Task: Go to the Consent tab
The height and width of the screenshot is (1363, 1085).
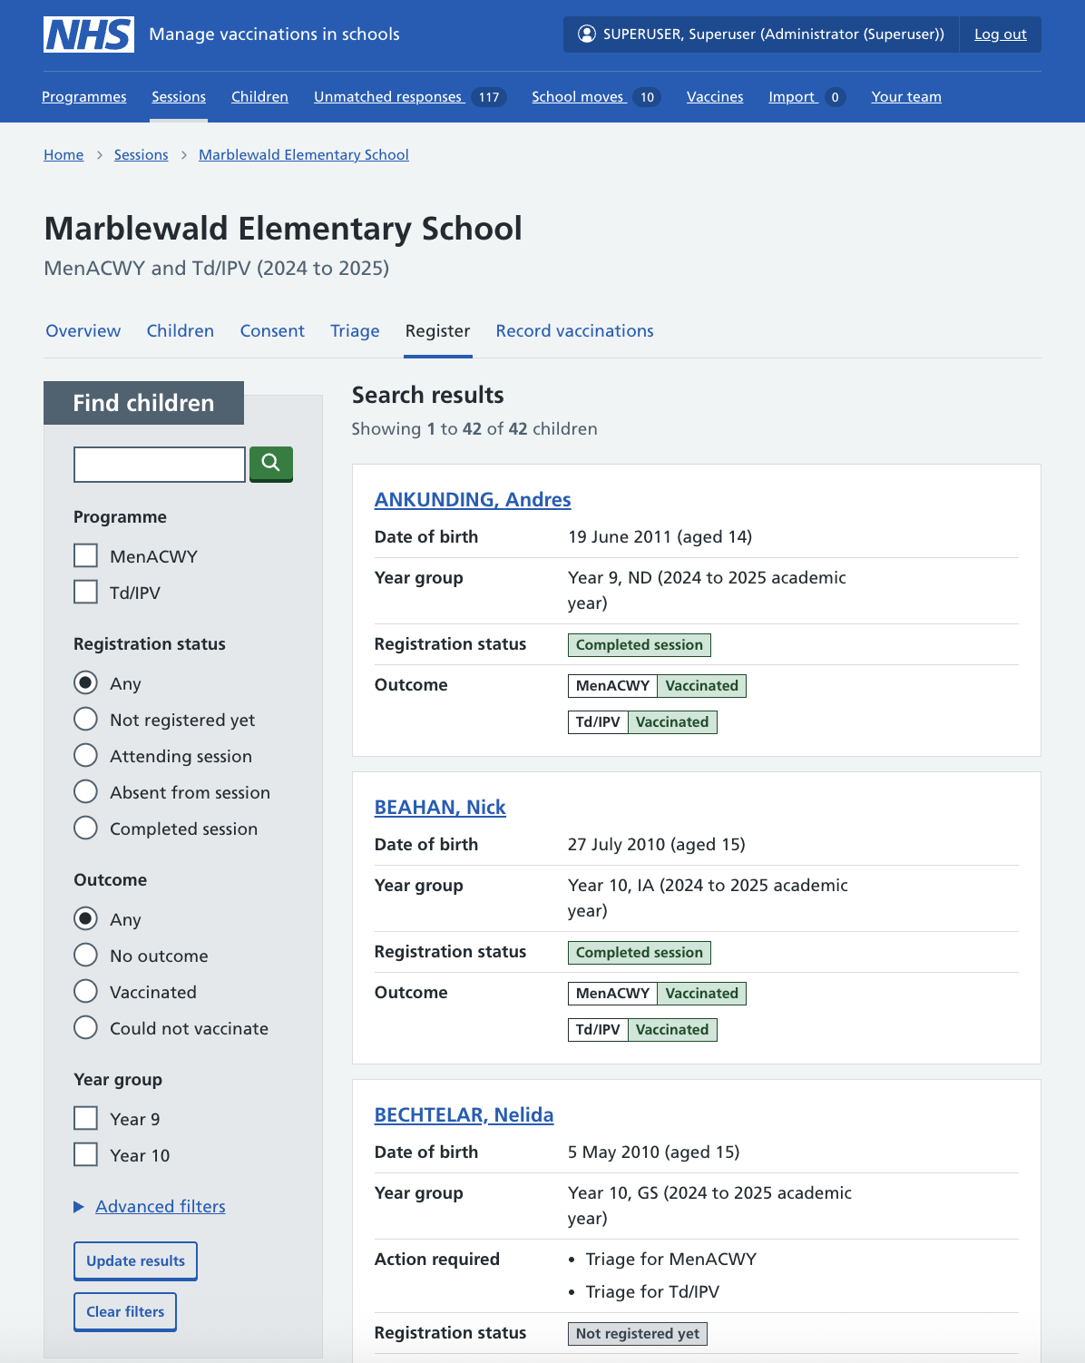Action: (272, 330)
